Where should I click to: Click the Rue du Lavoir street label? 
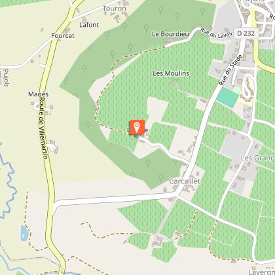pos(215,33)
